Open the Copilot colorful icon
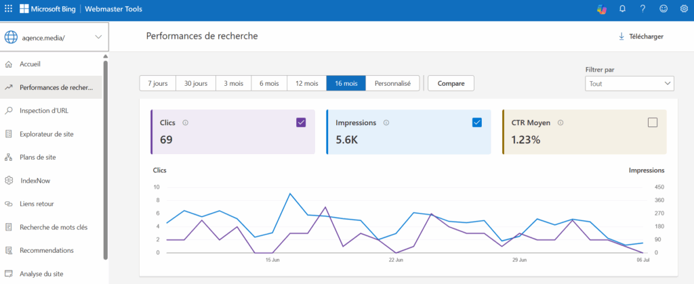 (602, 9)
